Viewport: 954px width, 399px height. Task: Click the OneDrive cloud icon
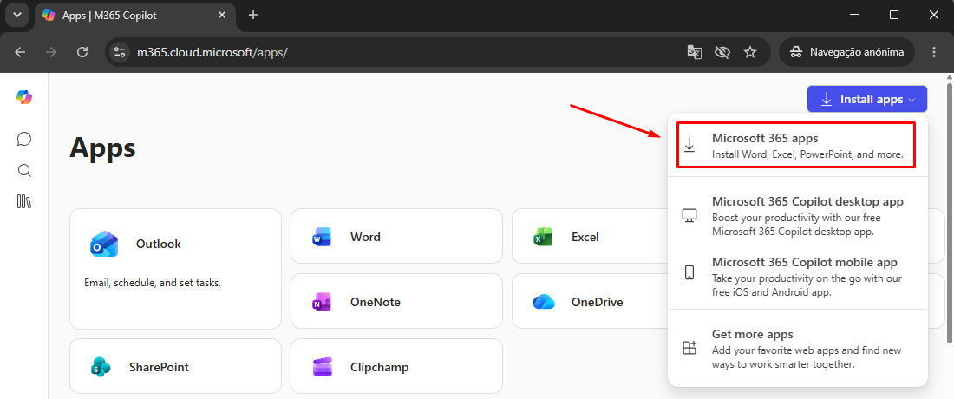tap(543, 302)
